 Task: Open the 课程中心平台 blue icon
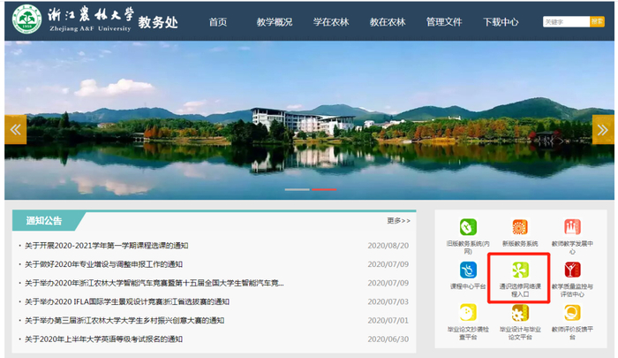pyautogui.click(x=468, y=270)
